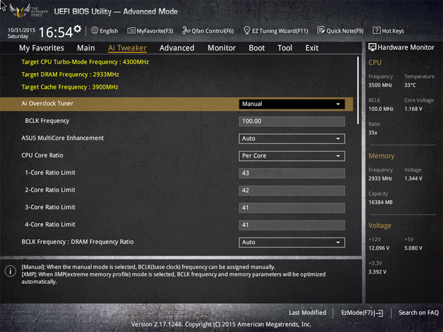443x332 pixels.
Task: Click the Quick Note notepad icon
Action: [321, 30]
